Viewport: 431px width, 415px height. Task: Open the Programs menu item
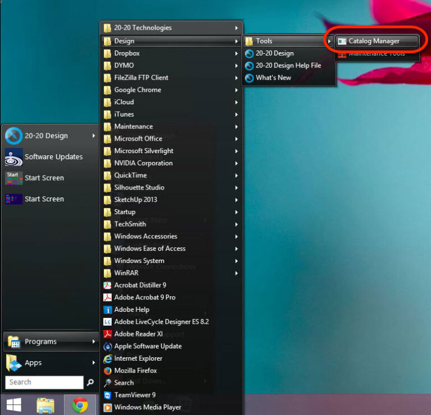tap(40, 342)
